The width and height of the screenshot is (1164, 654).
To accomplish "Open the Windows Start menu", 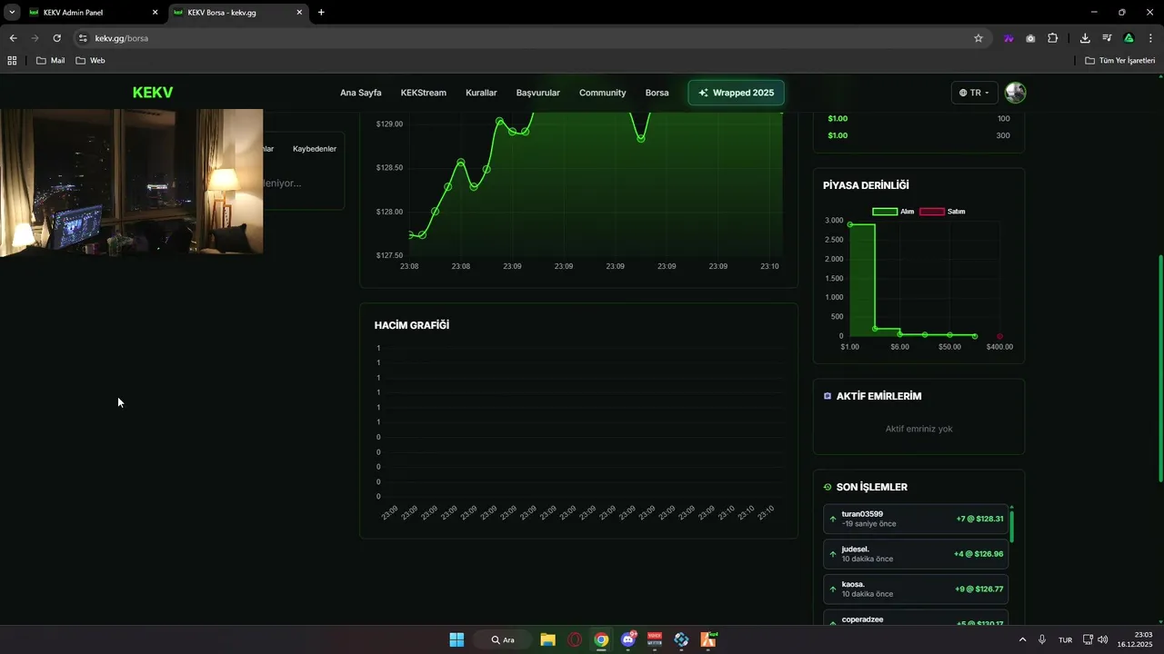I will coord(457,639).
